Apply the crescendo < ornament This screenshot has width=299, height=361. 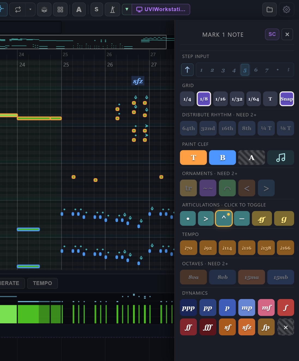tap(247, 188)
